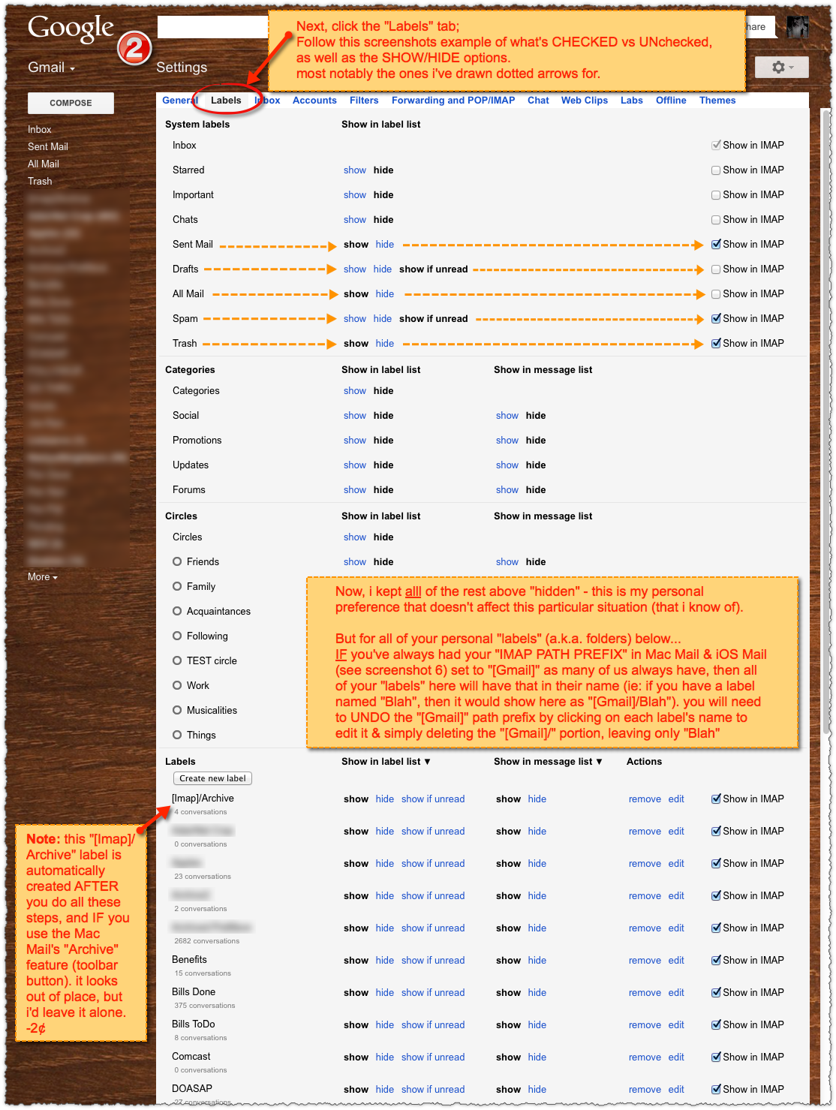Screen dimensions: 836x1110
Task: Open Sent Mail in the sidebar
Action: (x=48, y=147)
